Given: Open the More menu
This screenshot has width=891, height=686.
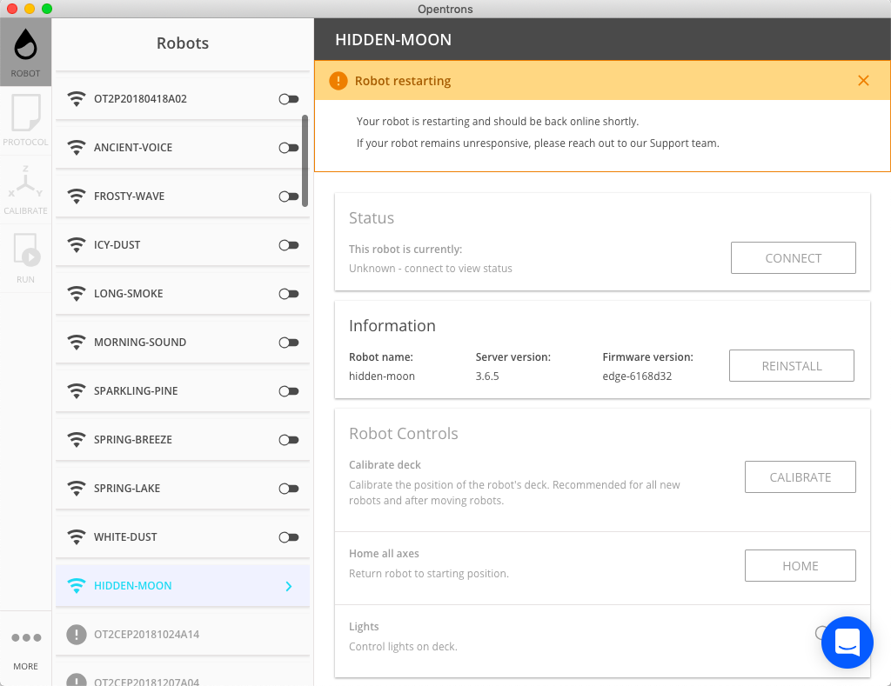Looking at the screenshot, I should pos(25,648).
